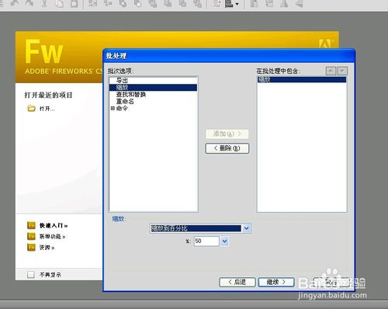
Task: Click the Fw icon beside 资源
Action: point(31,248)
